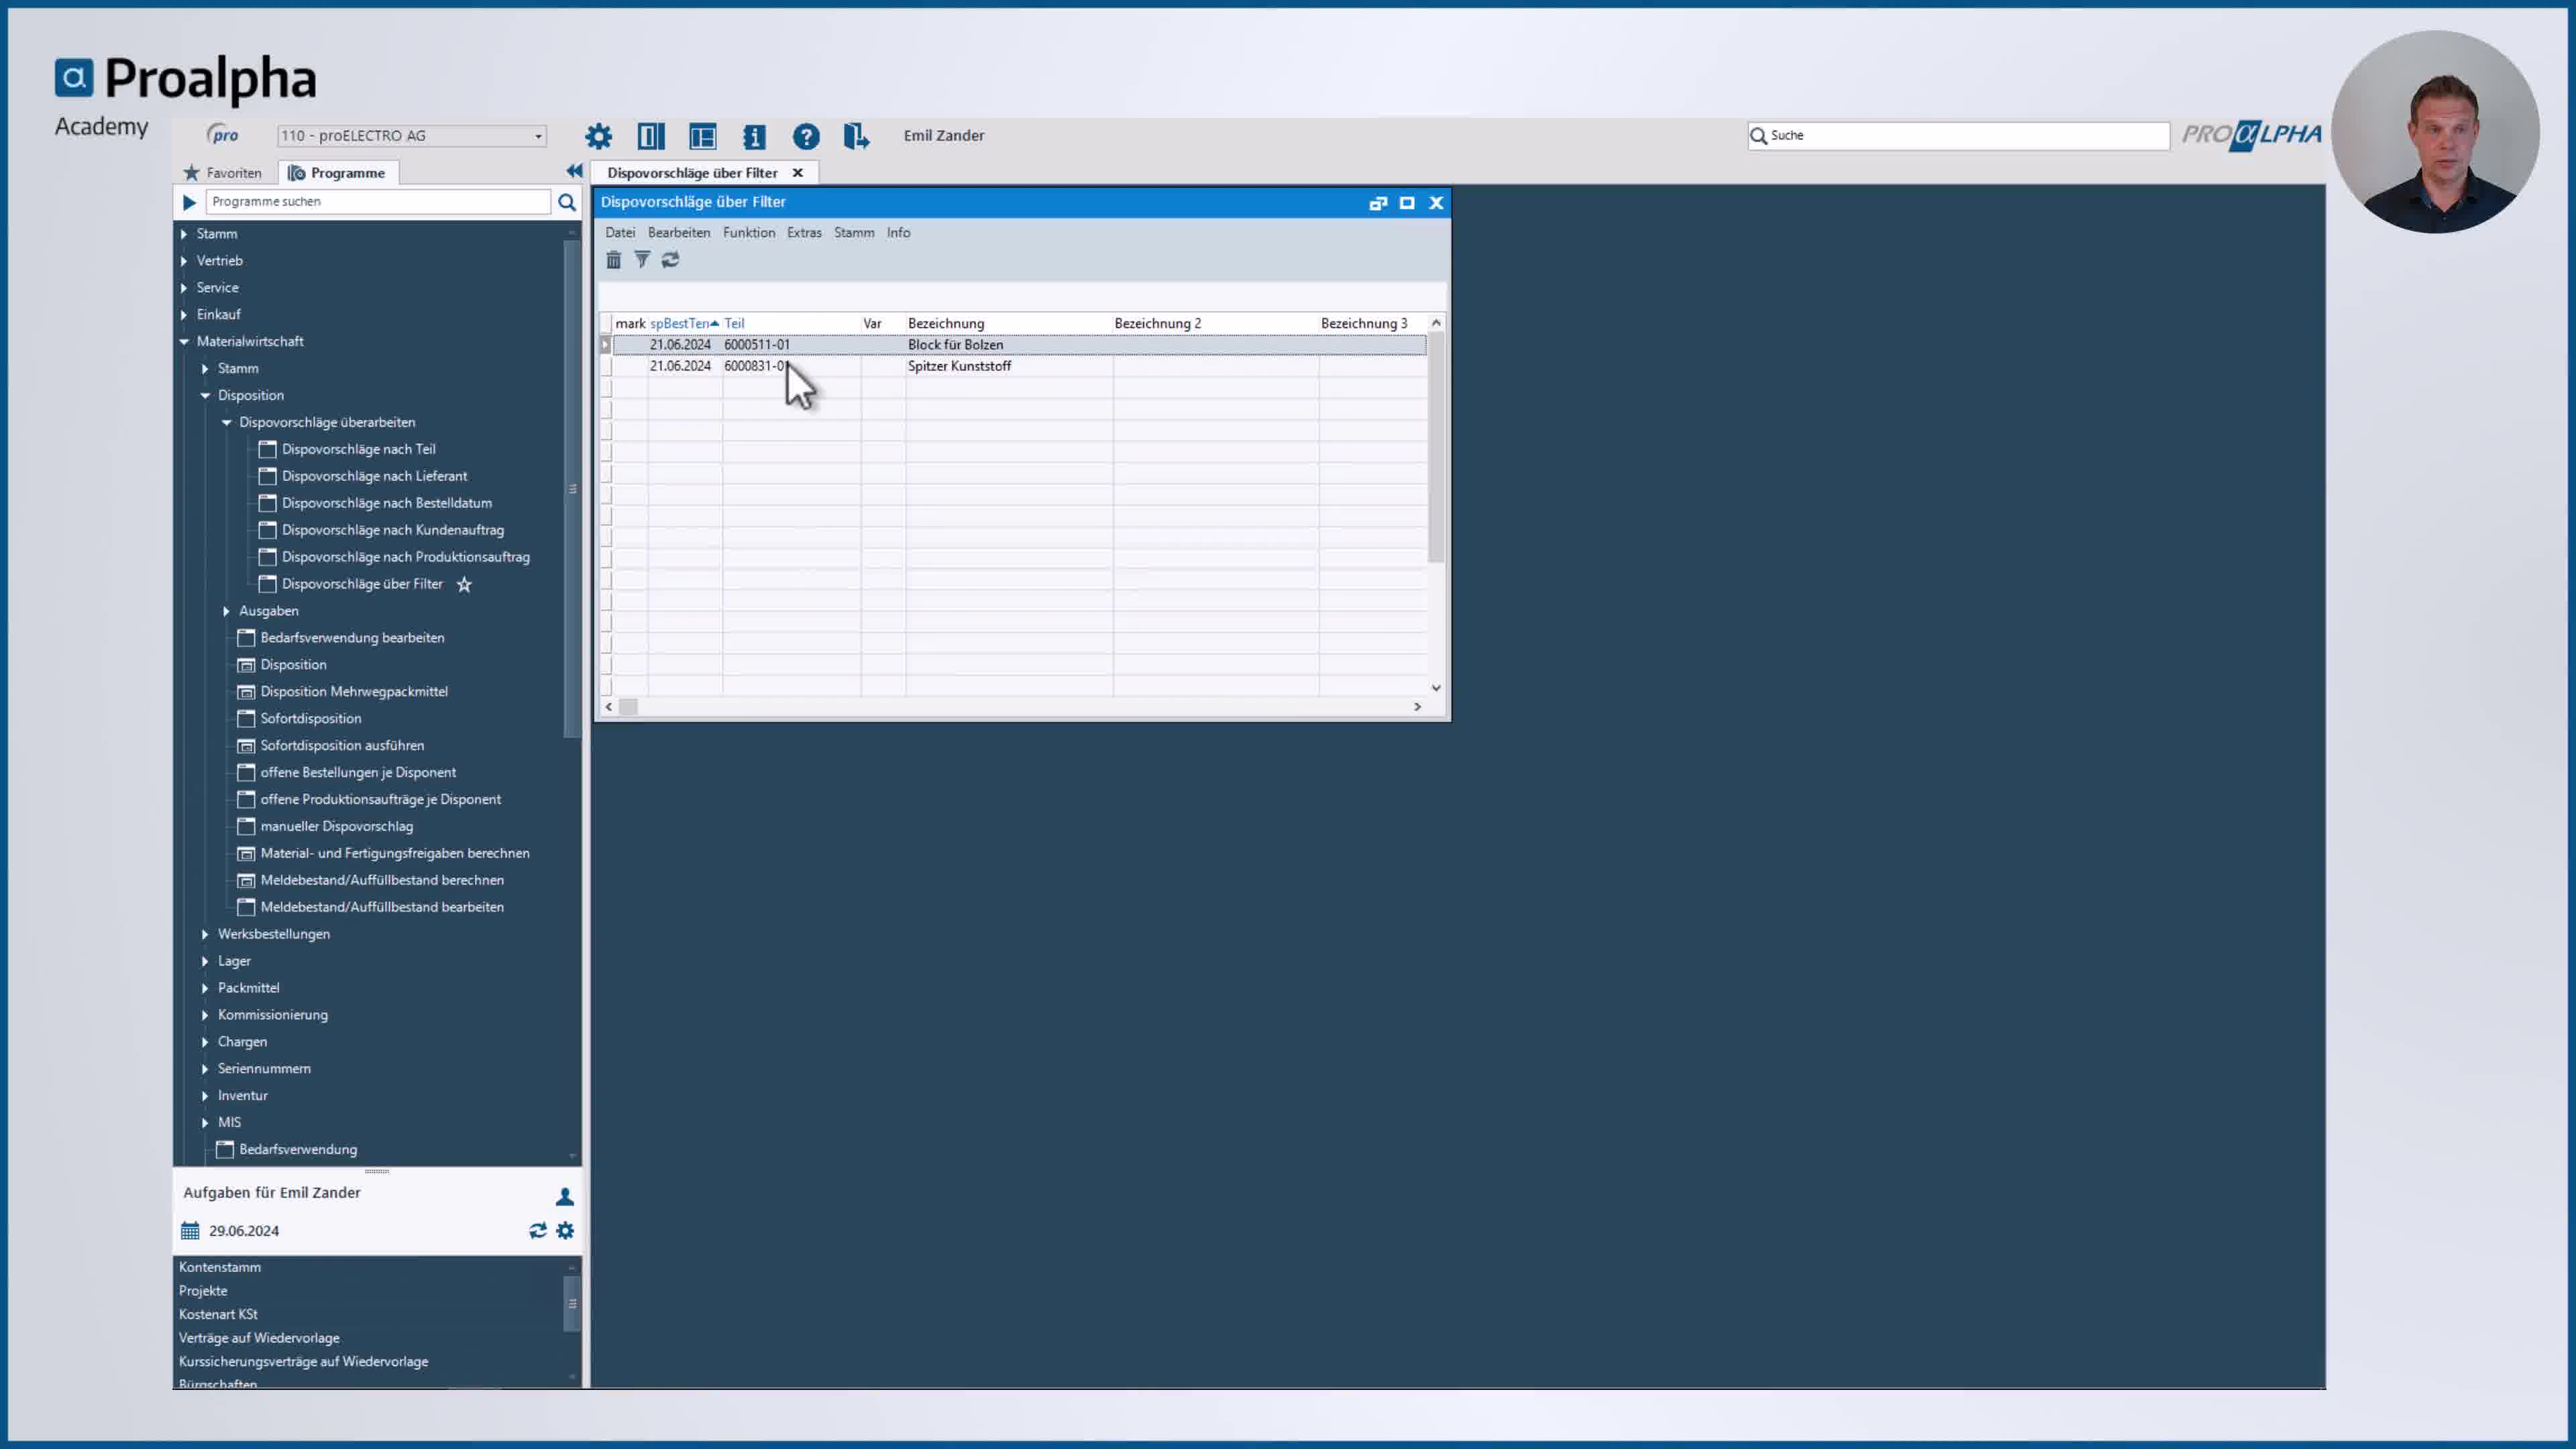Image resolution: width=2576 pixels, height=1449 pixels.
Task: Switch to the Programme tab
Action: tap(337, 173)
